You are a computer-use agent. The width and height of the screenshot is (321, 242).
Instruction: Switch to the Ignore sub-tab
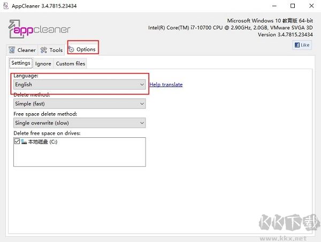click(43, 64)
